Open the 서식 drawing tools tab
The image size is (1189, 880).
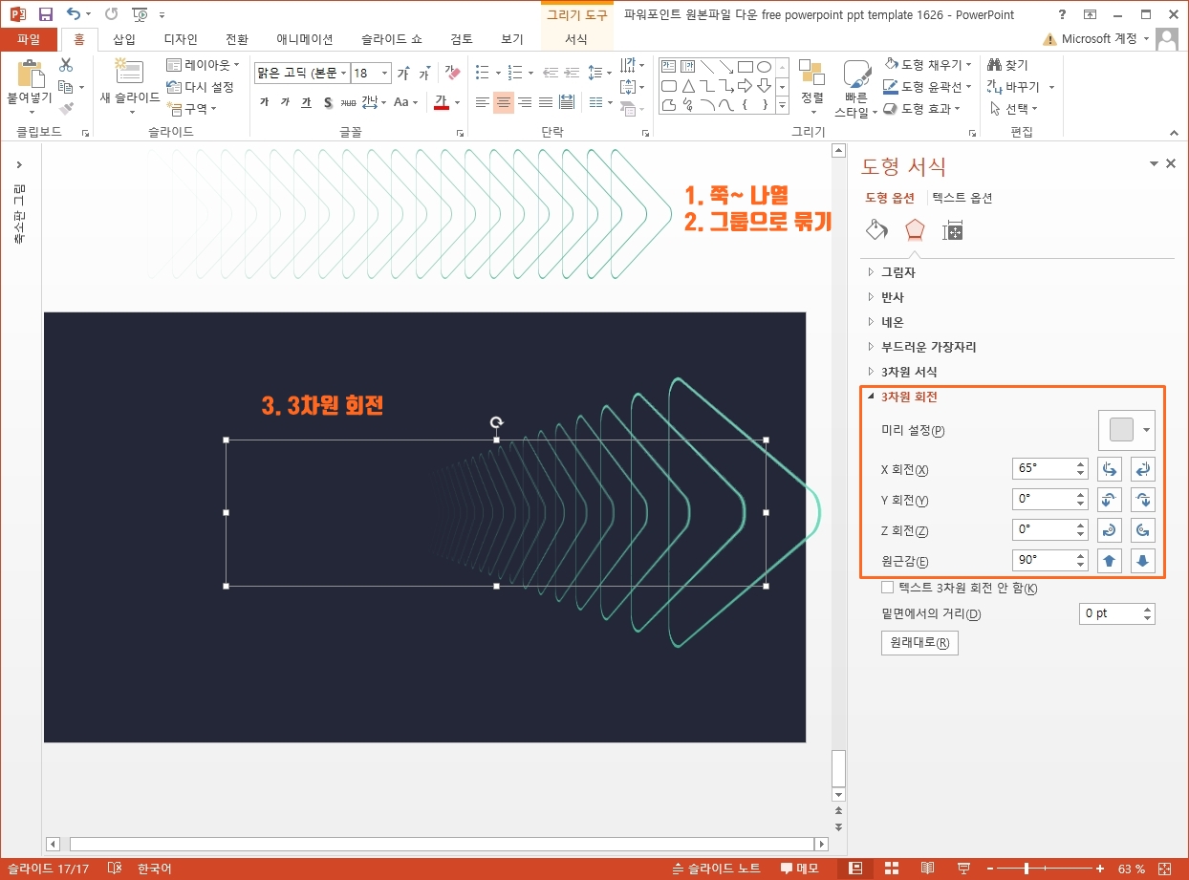[576, 39]
